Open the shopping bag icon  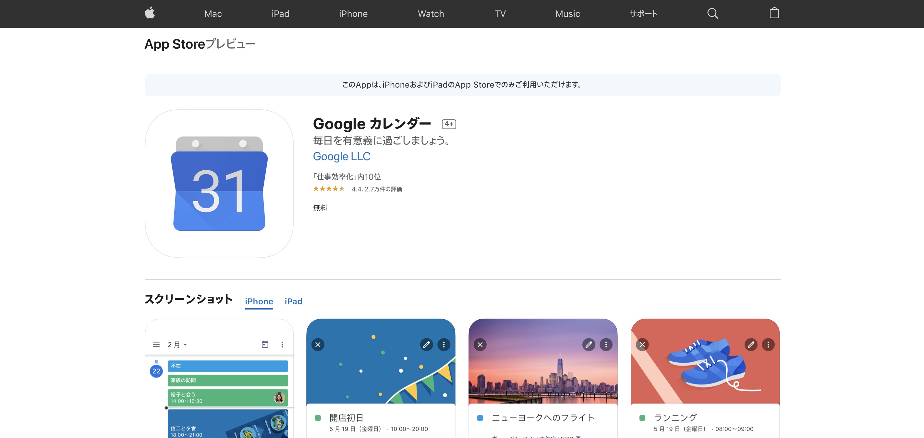point(774,13)
